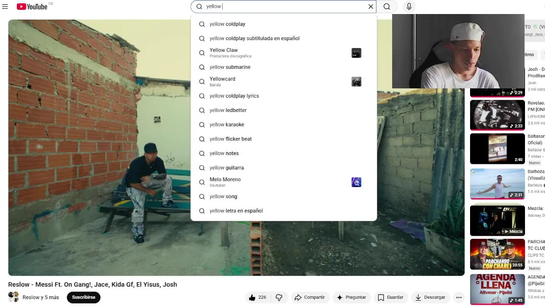Open recommended video with 2:33 duration
545x306 pixels.
(x=497, y=115)
